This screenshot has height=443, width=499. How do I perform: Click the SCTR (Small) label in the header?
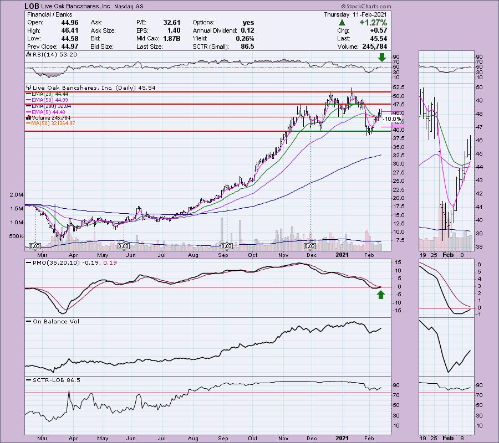pyautogui.click(x=210, y=47)
